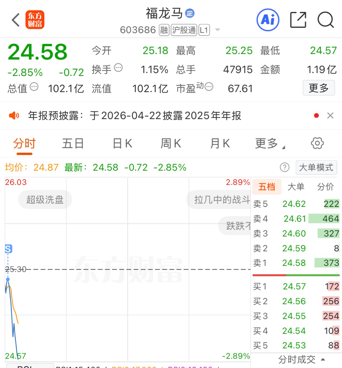The width and height of the screenshot is (342, 368).
Task: Tap the blue S marker on chart
Action: [x=9, y=249]
